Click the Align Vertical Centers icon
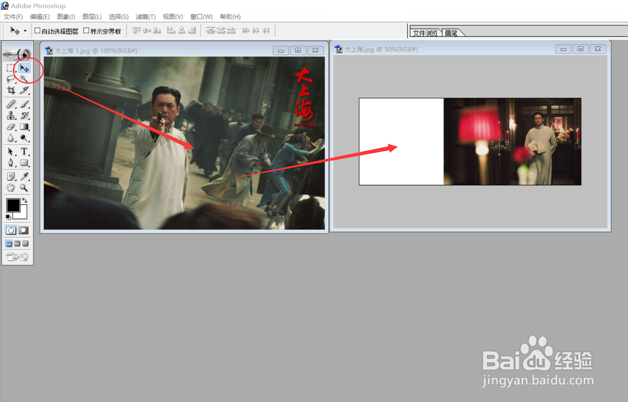The image size is (628, 402). click(x=147, y=31)
